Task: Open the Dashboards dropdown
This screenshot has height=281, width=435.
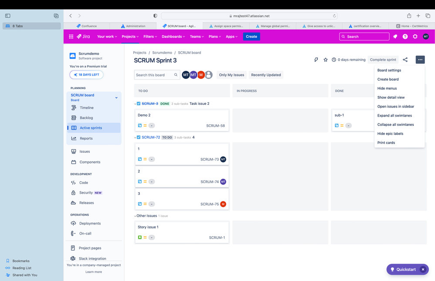Action: 173,37
